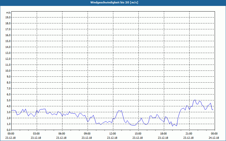Click the 23.12.18 date under 21:00

(188, 138)
